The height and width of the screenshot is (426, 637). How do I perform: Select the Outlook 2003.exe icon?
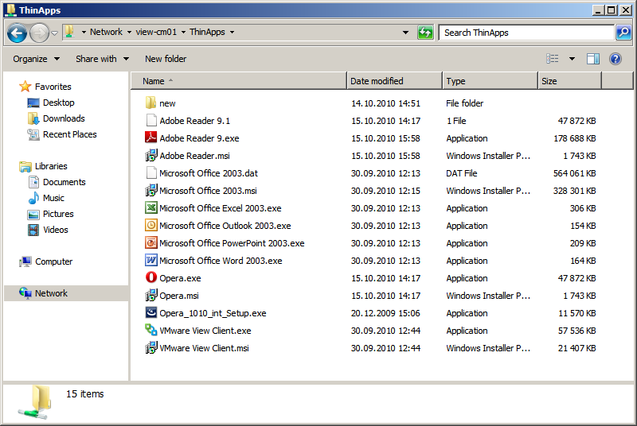150,225
